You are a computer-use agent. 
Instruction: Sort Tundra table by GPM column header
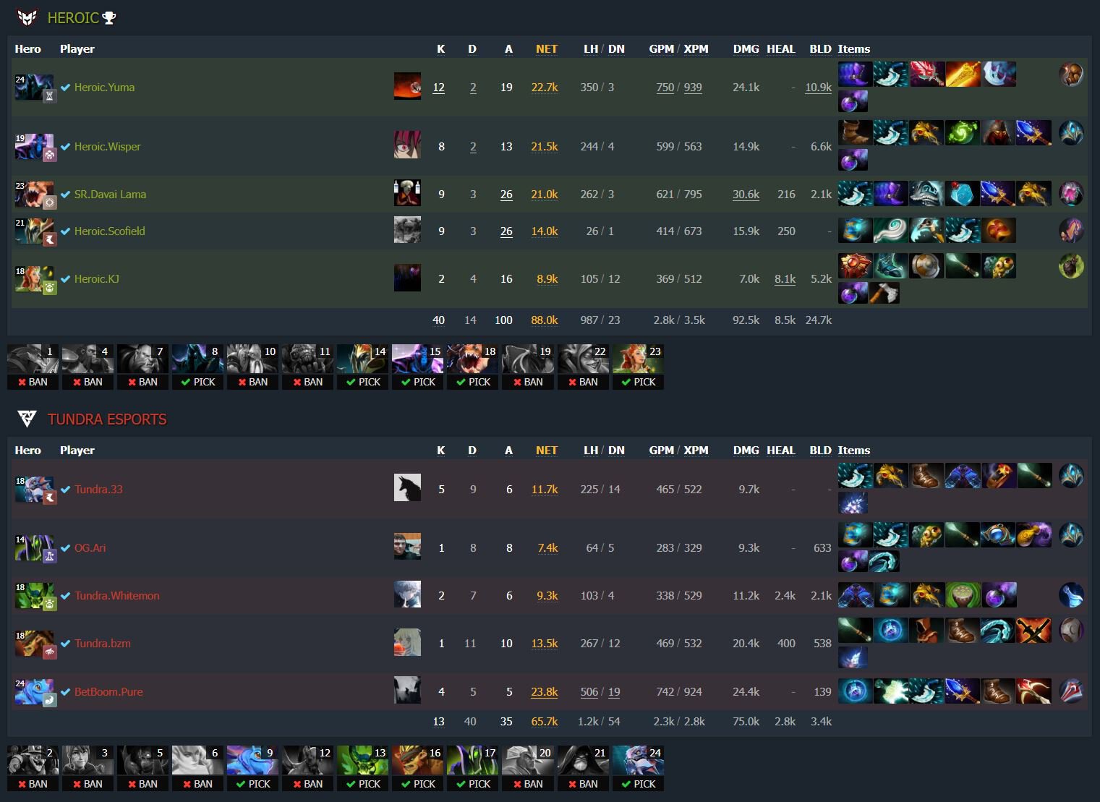[661, 450]
